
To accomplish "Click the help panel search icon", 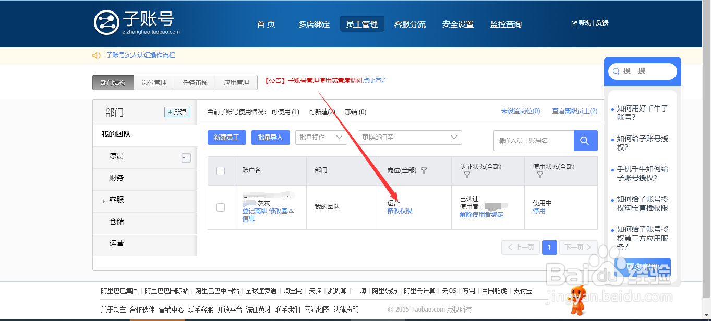I will pyautogui.click(x=617, y=71).
